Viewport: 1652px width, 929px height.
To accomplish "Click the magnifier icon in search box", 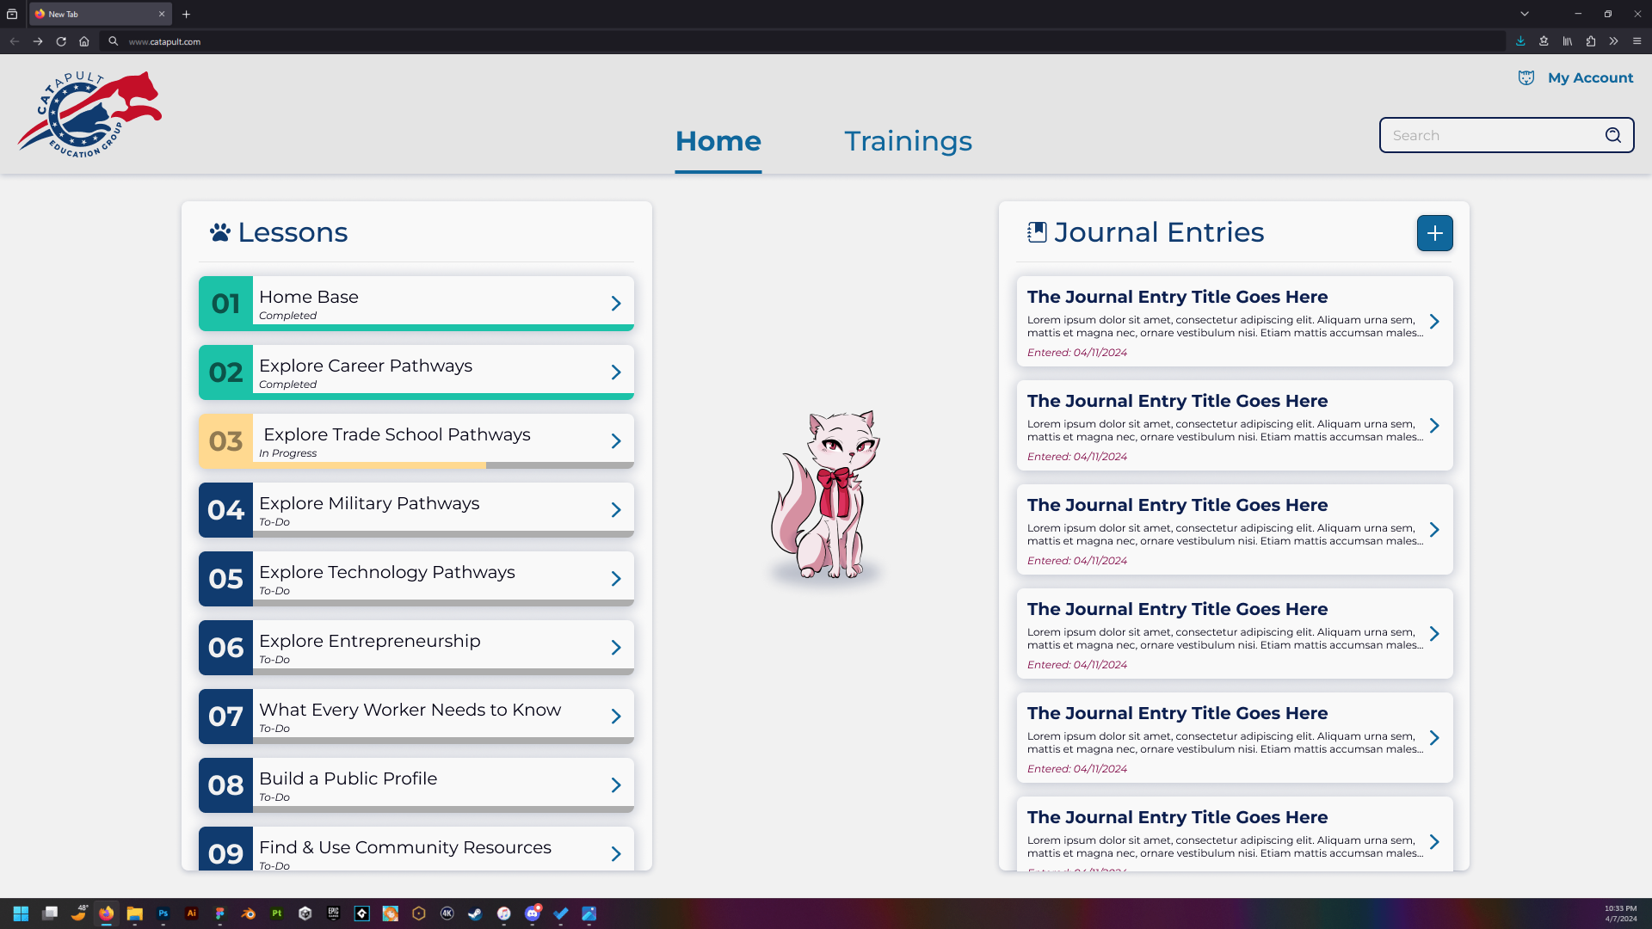I will point(1613,135).
